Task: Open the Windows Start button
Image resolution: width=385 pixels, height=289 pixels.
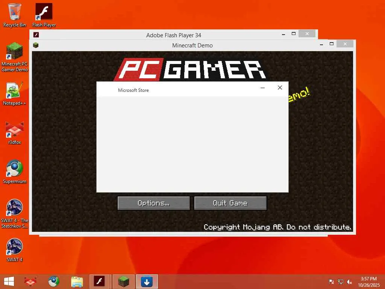Action: (9, 281)
